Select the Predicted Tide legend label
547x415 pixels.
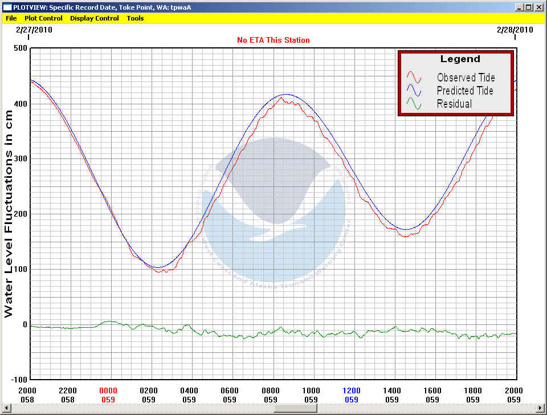(465, 91)
